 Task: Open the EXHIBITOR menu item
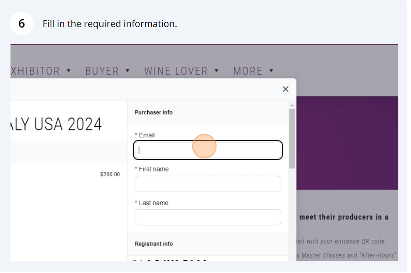[35, 71]
